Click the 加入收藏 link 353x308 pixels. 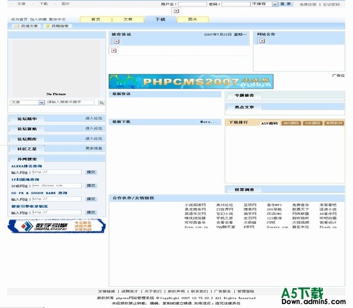(39, 20)
